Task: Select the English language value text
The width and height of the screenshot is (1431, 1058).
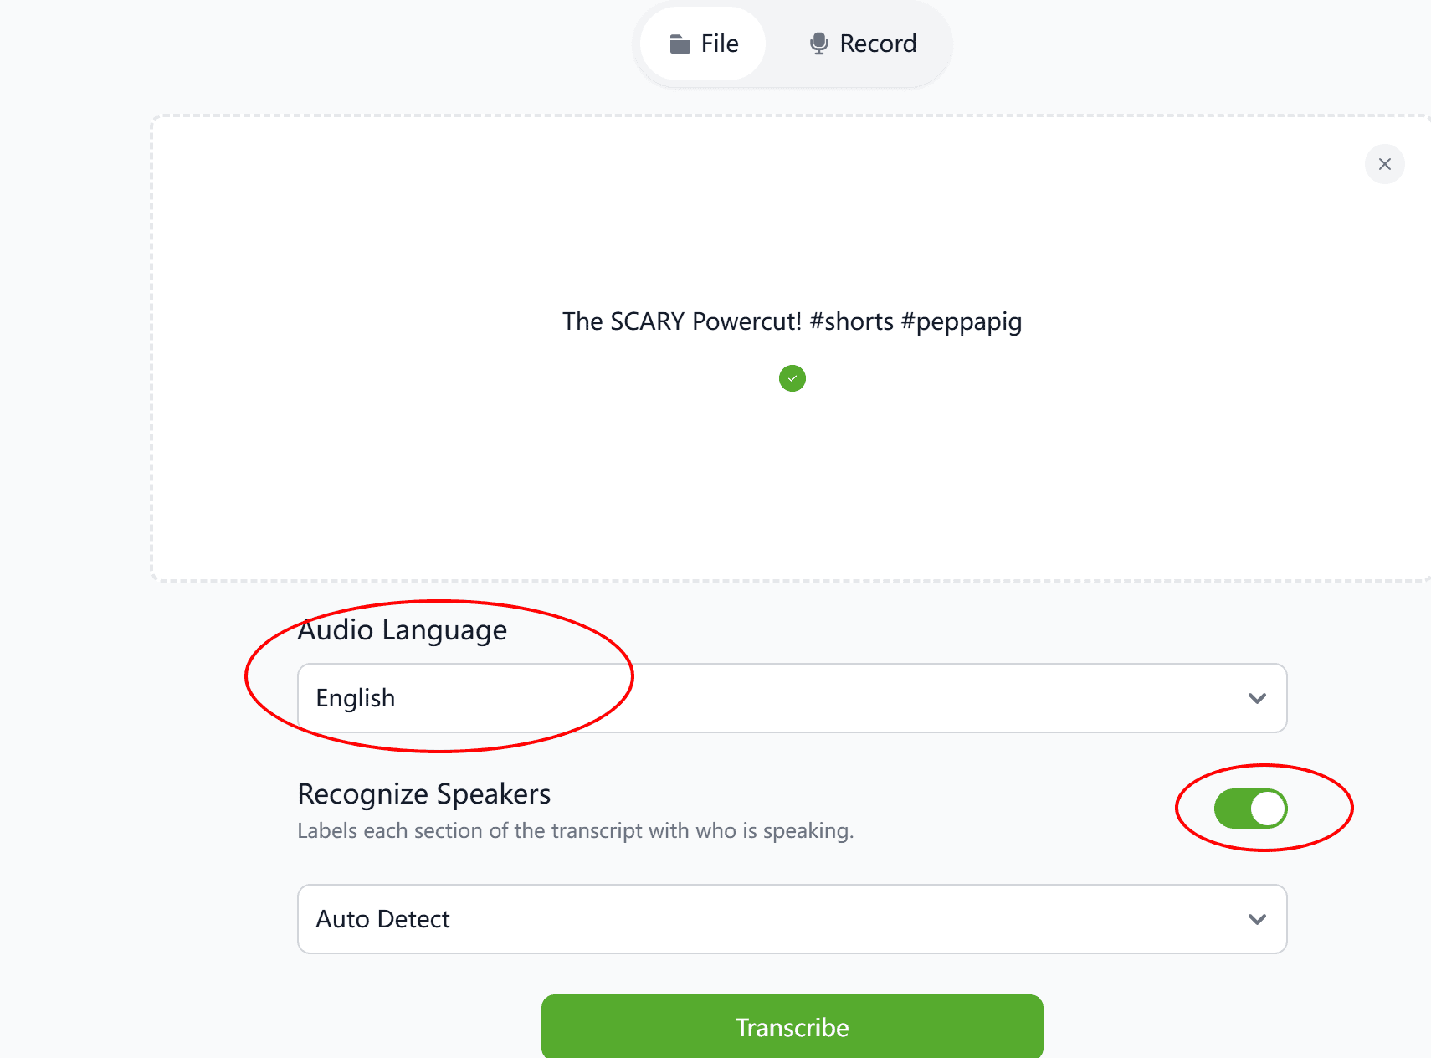Action: coord(355,698)
